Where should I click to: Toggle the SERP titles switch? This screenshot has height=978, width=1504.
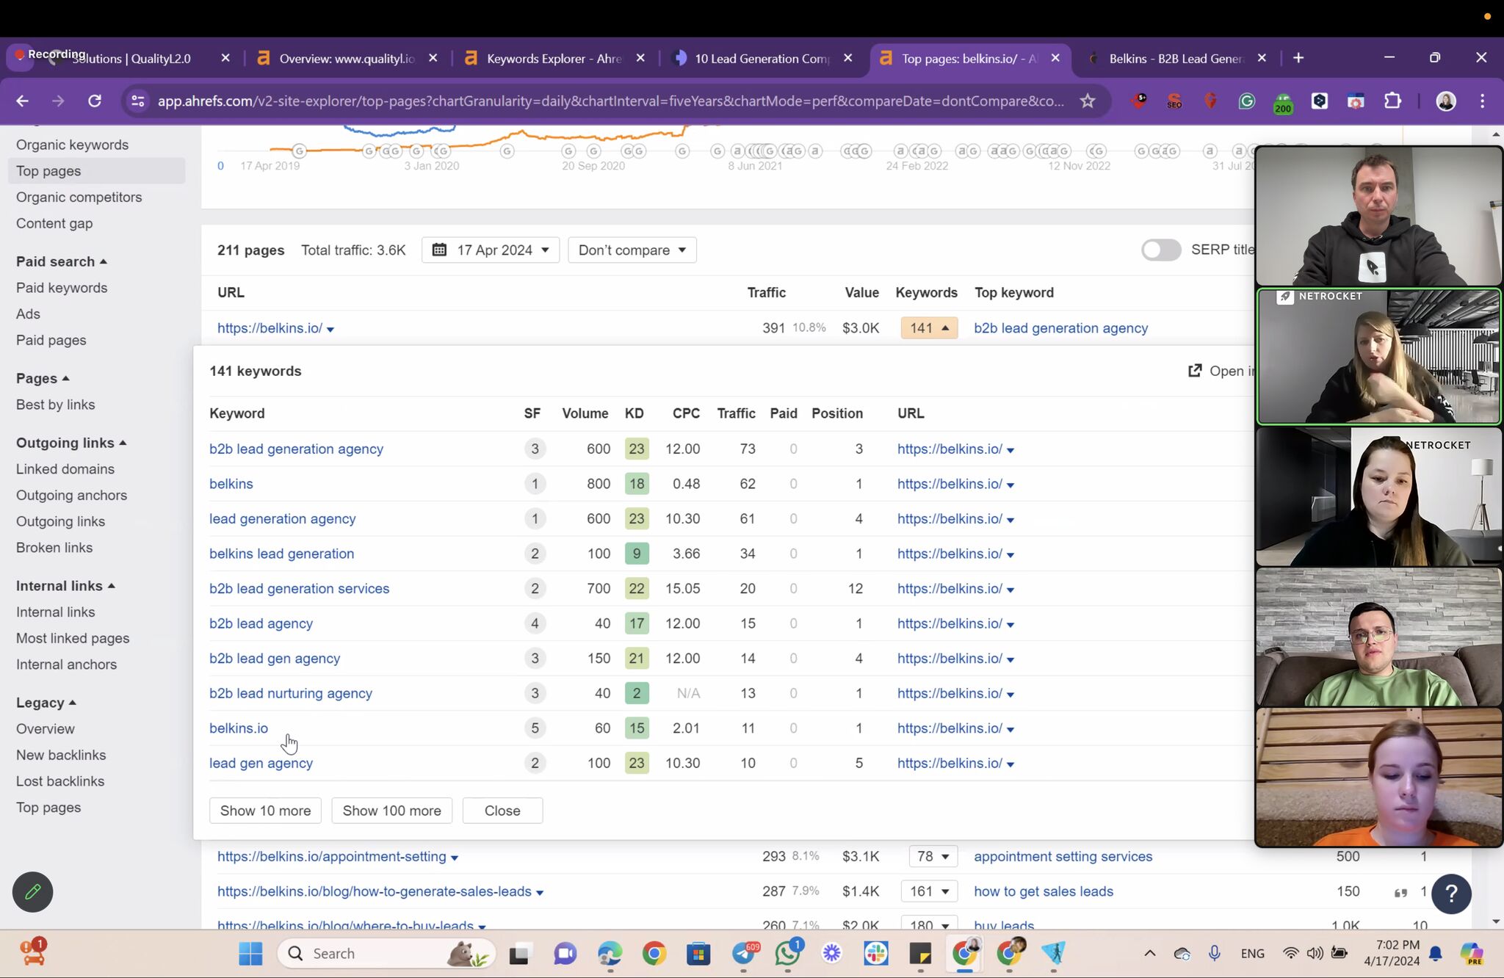(x=1160, y=250)
